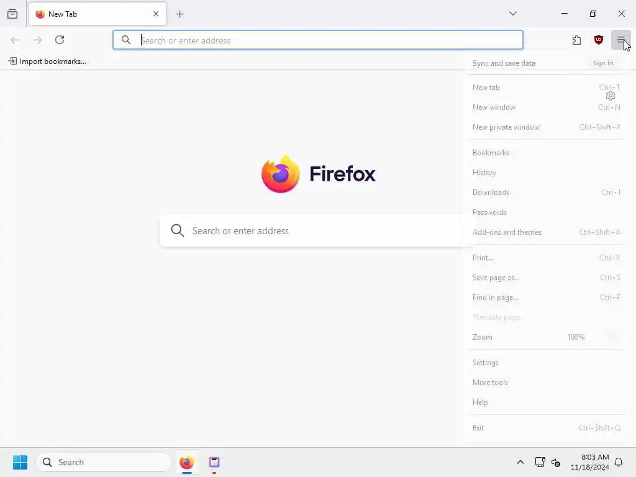Open a New private window

point(546,127)
